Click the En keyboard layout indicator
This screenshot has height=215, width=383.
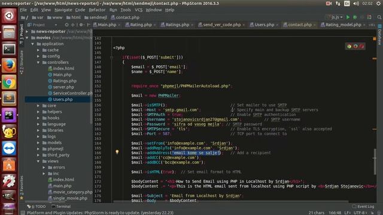pyautogui.click(x=347, y=4)
